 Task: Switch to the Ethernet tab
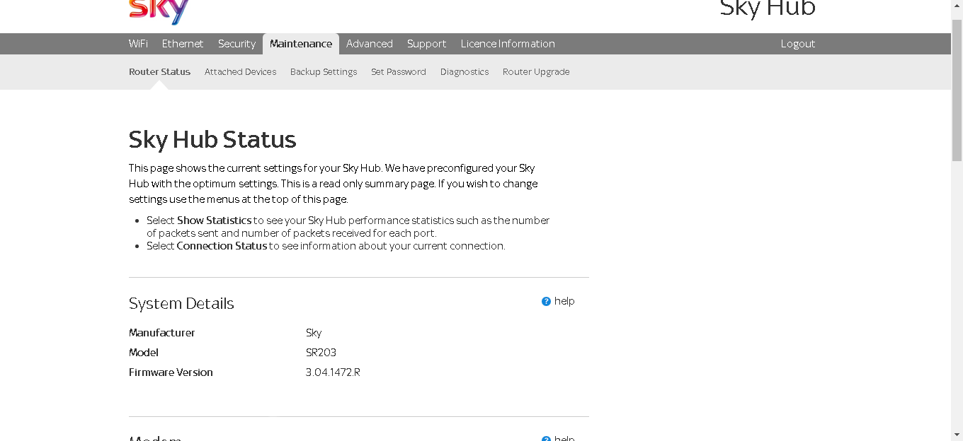(182, 44)
